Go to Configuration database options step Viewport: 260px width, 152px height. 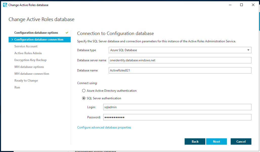coord(36,33)
